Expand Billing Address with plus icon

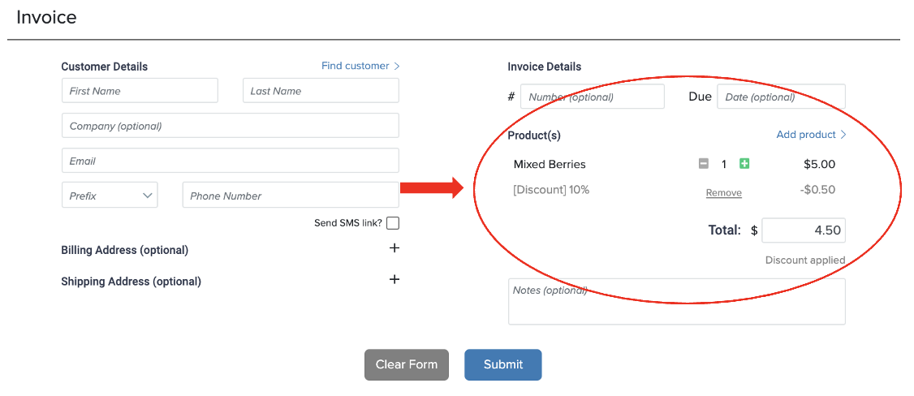pyautogui.click(x=394, y=248)
